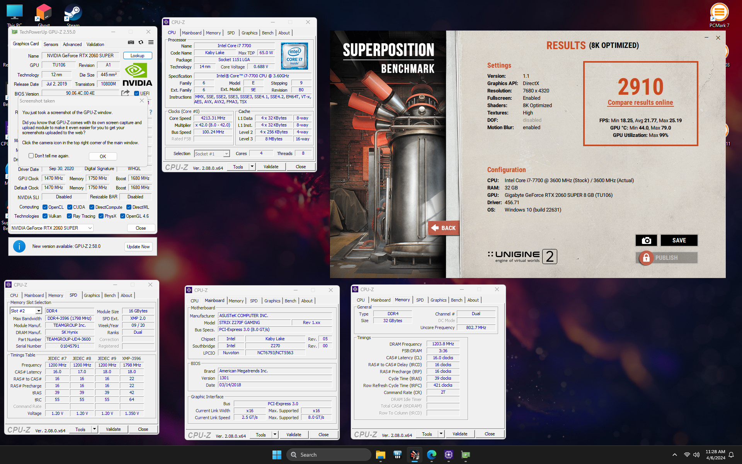
Task: Open Microsoft Edge from taskbar
Action: [x=432, y=455]
